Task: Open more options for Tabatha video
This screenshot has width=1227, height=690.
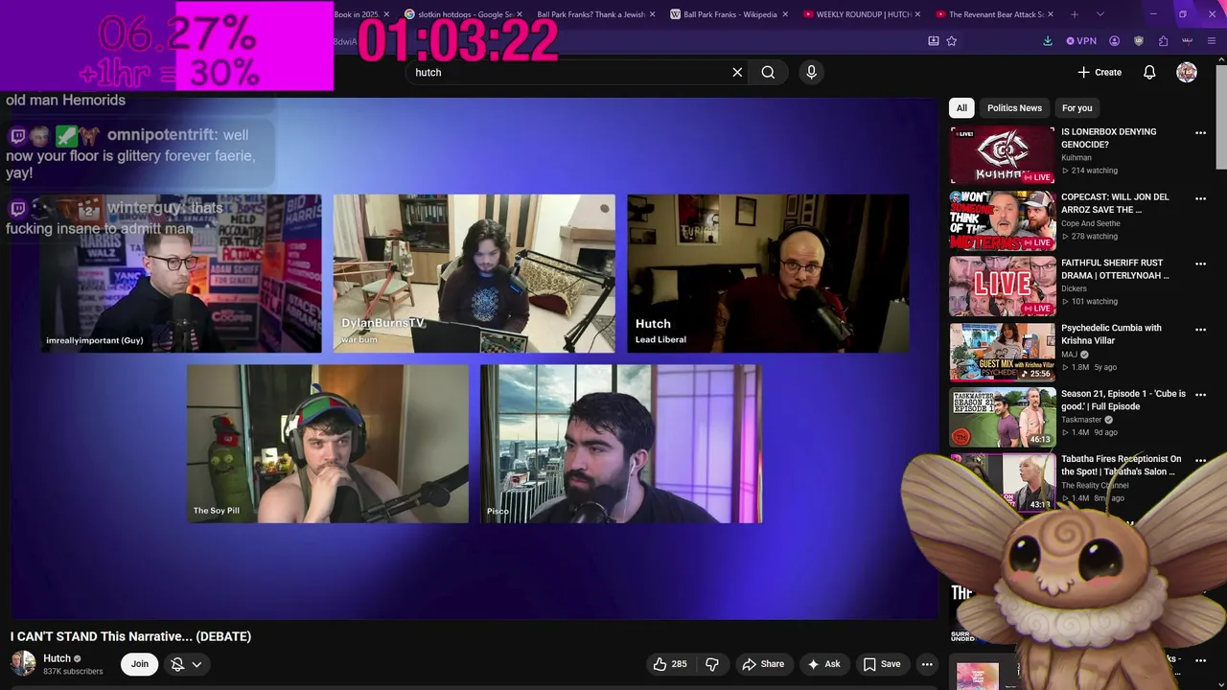Action: tap(1200, 460)
